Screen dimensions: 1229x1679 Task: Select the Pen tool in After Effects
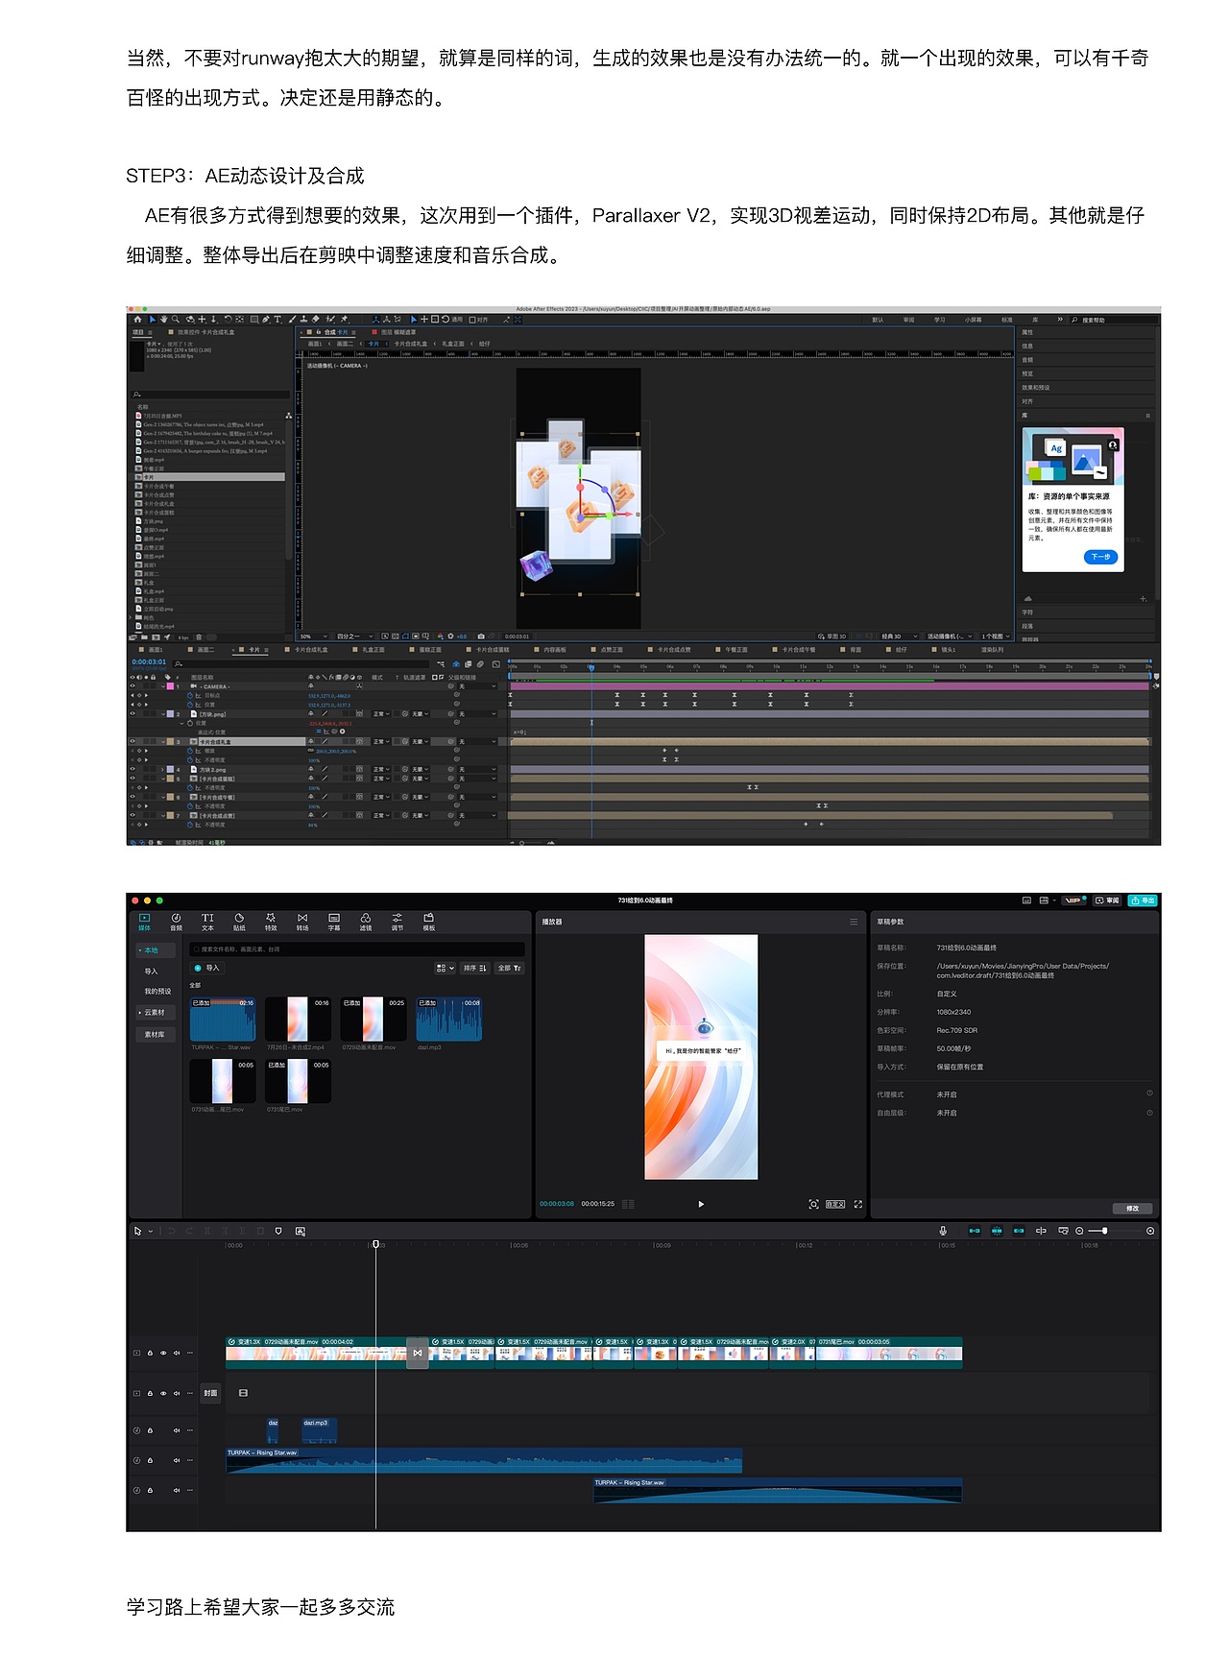(x=265, y=319)
